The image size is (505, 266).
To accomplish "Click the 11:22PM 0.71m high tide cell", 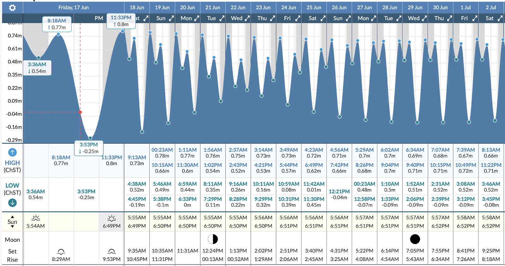I will [x=491, y=168].
